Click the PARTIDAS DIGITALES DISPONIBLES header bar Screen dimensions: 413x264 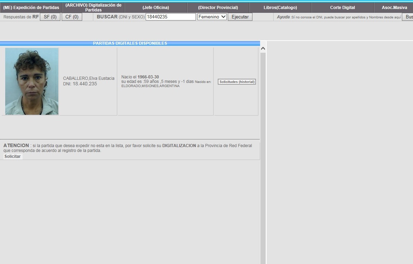click(130, 43)
